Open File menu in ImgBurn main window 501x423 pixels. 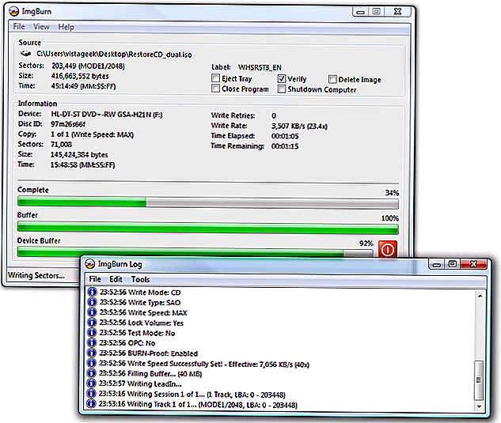coord(19,27)
